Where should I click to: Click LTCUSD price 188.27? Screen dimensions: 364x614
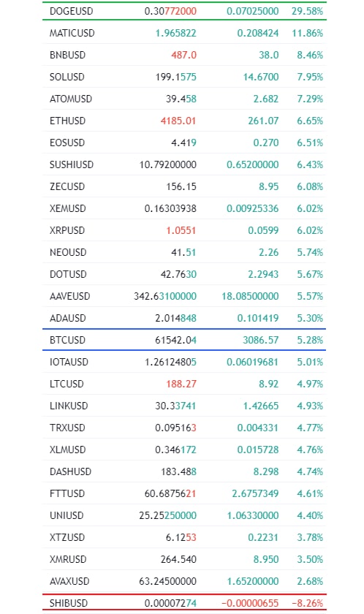click(x=181, y=384)
